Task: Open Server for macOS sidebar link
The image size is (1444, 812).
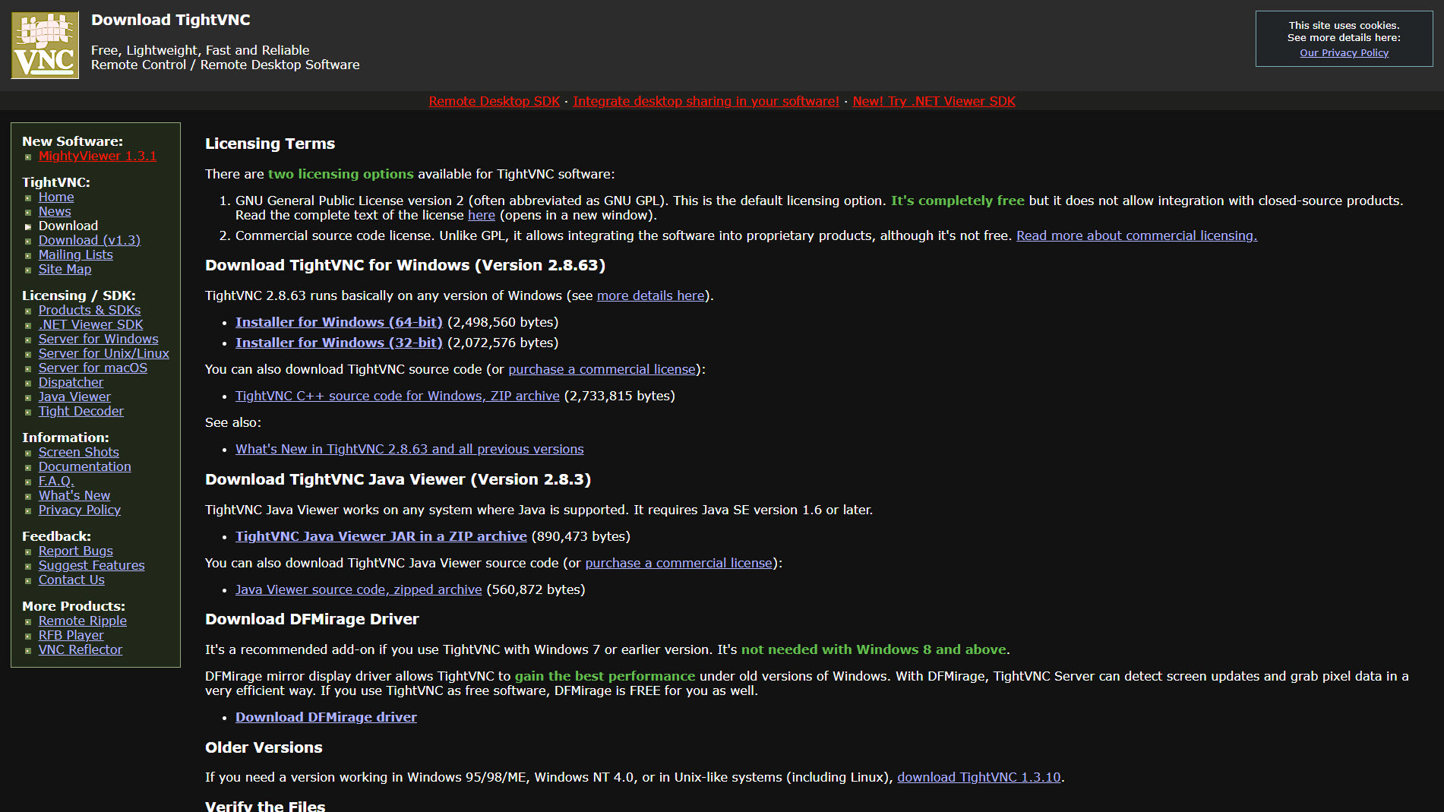Action: (x=93, y=368)
